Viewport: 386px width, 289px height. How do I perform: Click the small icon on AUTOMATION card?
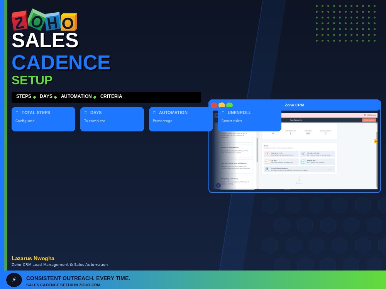point(154,113)
